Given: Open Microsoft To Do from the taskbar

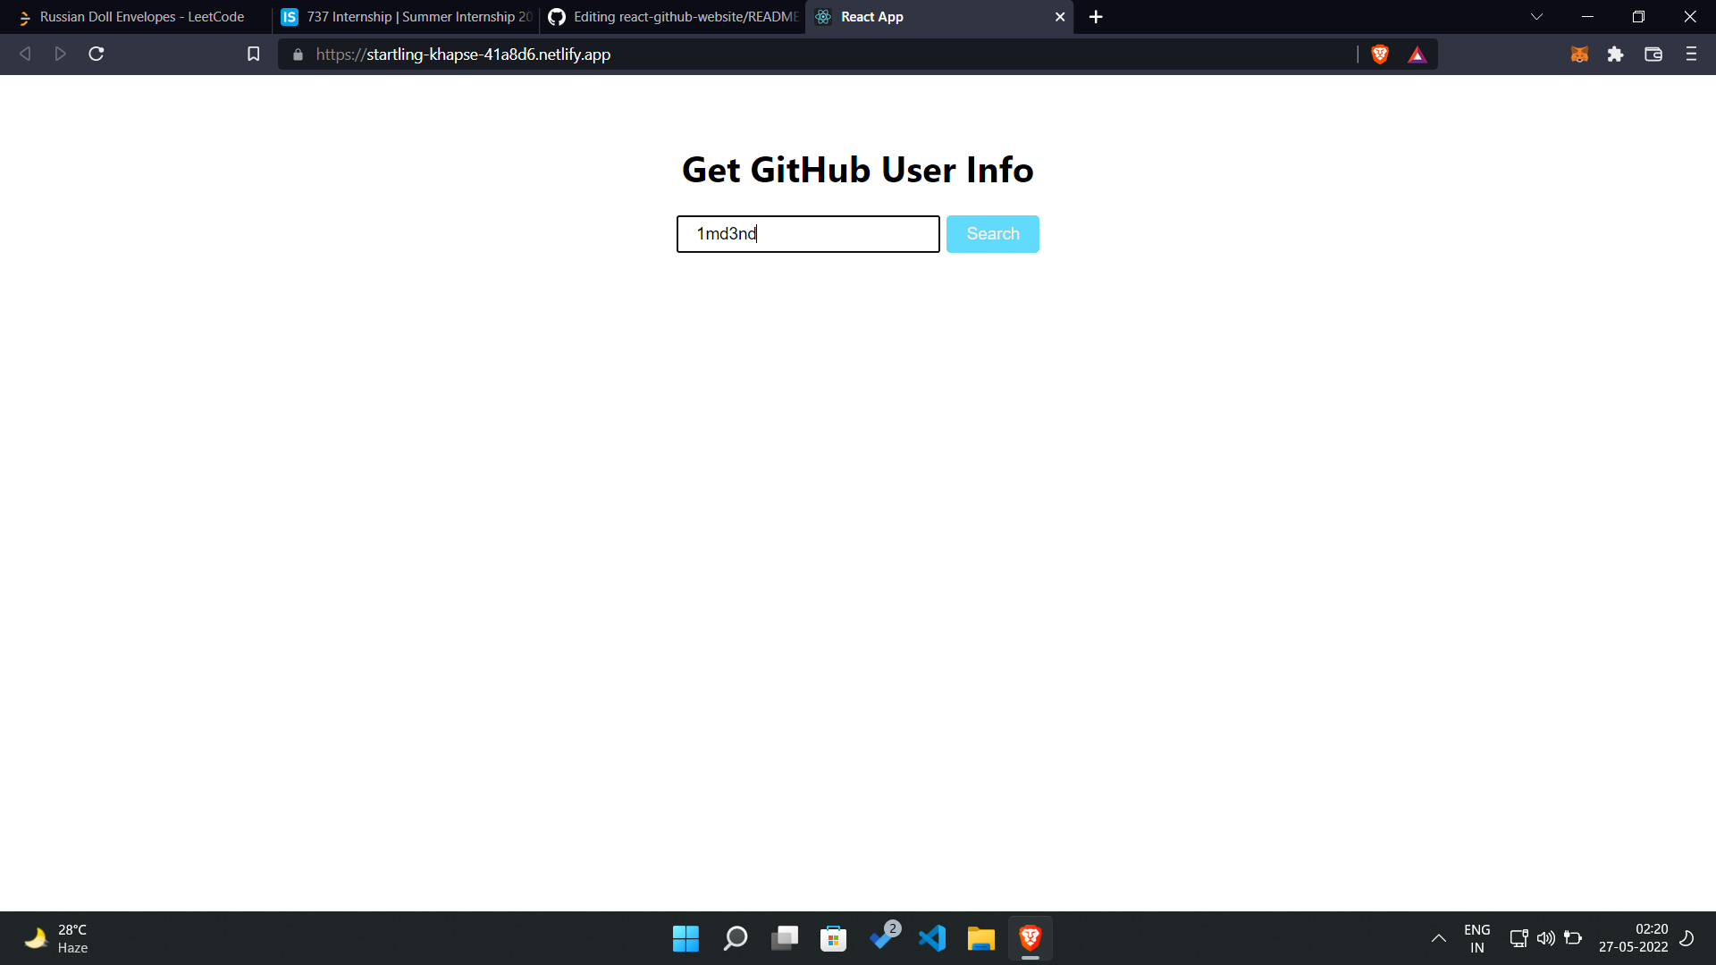Looking at the screenshot, I should click(x=883, y=938).
